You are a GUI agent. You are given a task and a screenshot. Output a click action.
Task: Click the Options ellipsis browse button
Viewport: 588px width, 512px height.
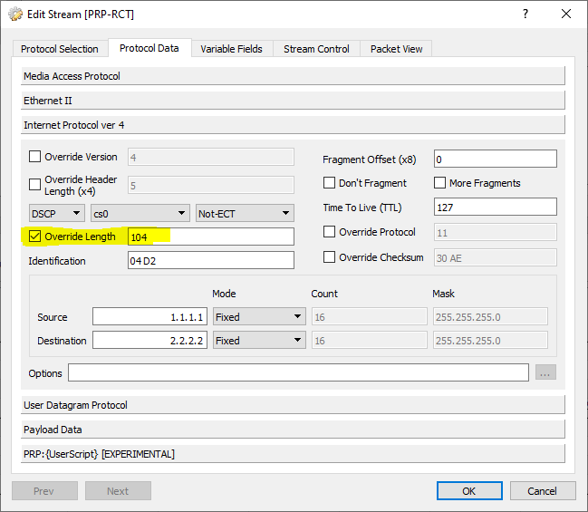pyautogui.click(x=545, y=372)
